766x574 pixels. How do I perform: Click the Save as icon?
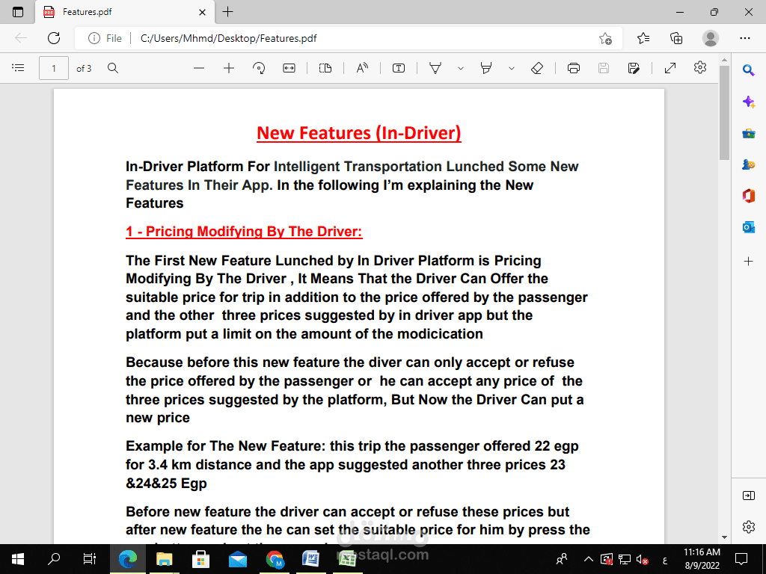coord(634,68)
